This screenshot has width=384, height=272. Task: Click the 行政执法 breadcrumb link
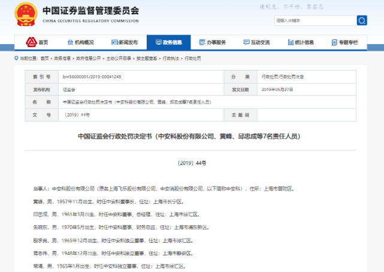tap(173, 58)
